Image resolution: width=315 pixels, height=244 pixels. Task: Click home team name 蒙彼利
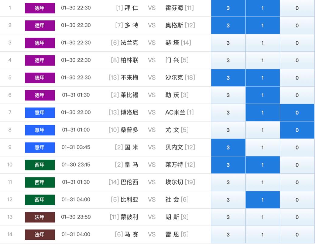(129, 217)
